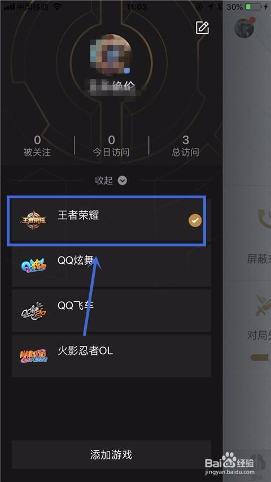The image size is (271, 482).
Task: Tap the phone 屏蔽 icon on right
Action: (x=264, y=219)
